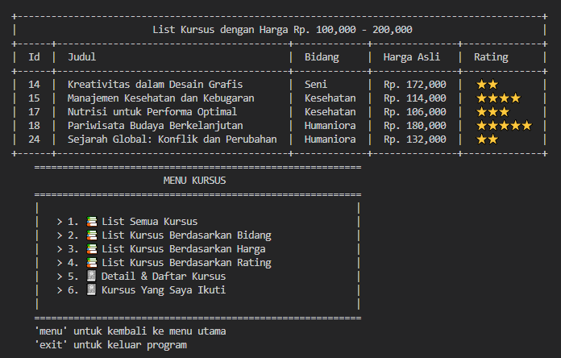Viewport: 561px width, 358px height.
Task: Click books icon beside List Kursus Berdasarkan Bidang
Action: coord(92,235)
